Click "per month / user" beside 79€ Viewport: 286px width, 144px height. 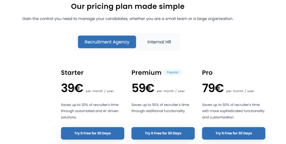(x=240, y=91)
